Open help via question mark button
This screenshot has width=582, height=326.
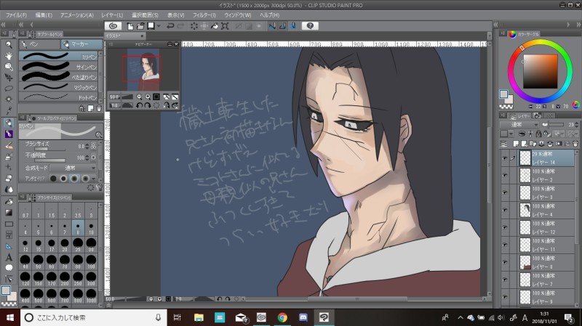[x=311, y=26]
